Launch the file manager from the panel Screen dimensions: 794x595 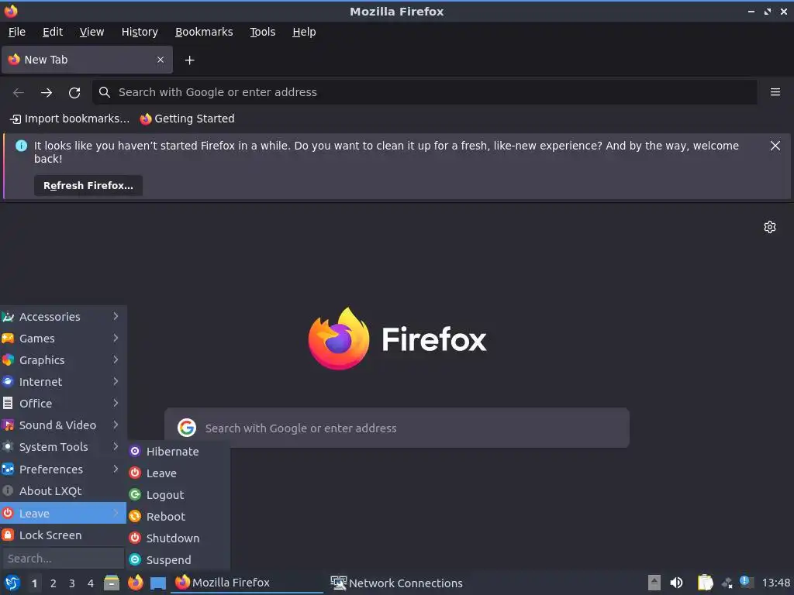click(112, 583)
